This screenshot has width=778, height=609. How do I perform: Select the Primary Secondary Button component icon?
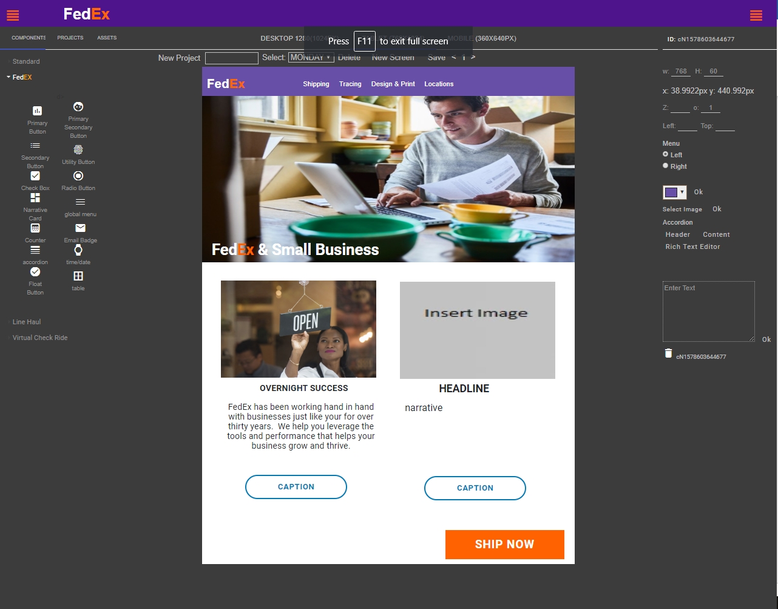pyautogui.click(x=78, y=107)
